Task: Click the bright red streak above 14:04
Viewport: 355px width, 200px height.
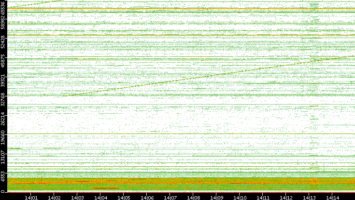Action: pos(105,187)
